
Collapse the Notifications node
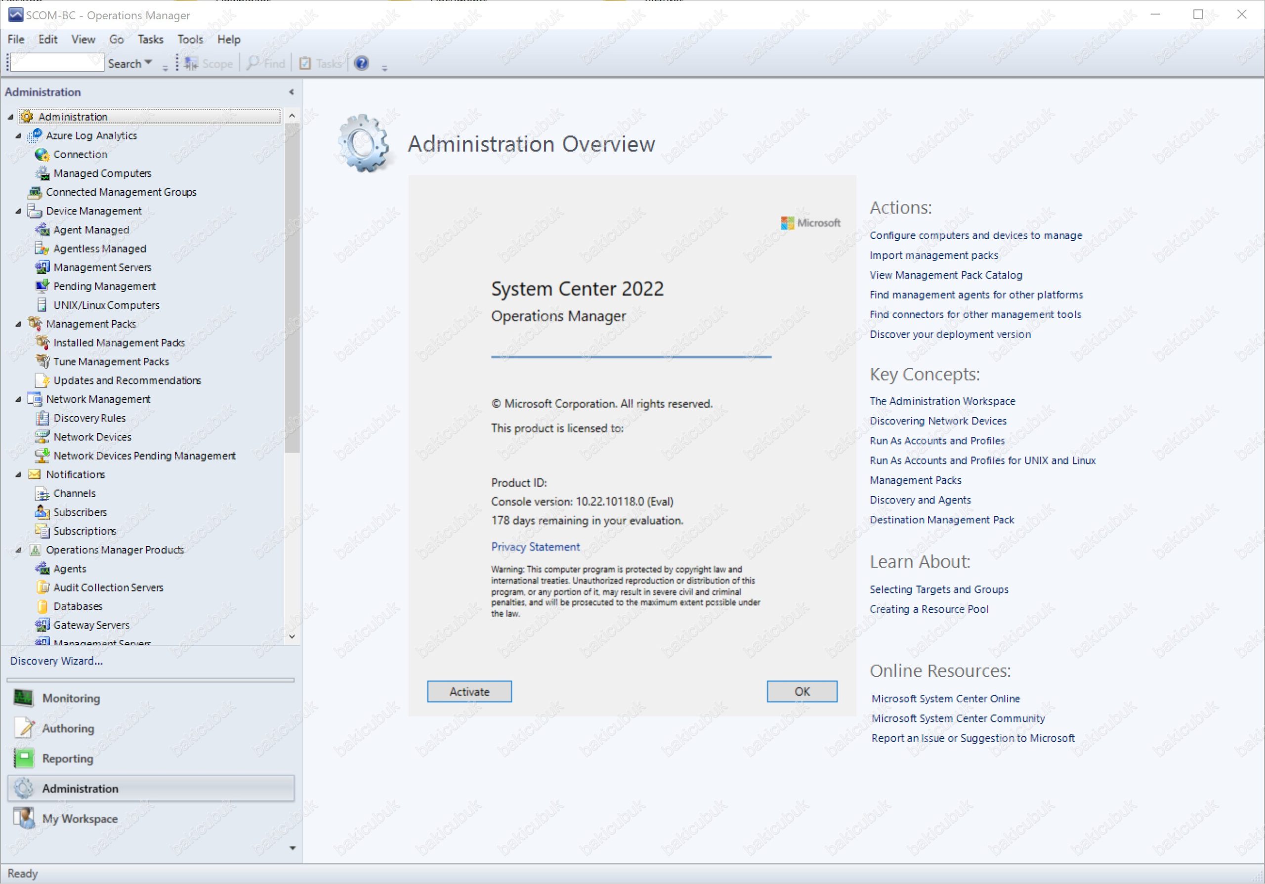tap(18, 474)
